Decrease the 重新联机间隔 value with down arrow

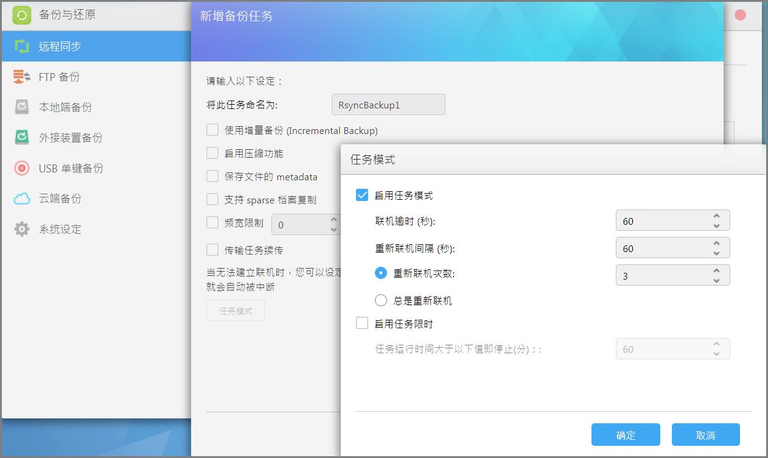pos(717,253)
